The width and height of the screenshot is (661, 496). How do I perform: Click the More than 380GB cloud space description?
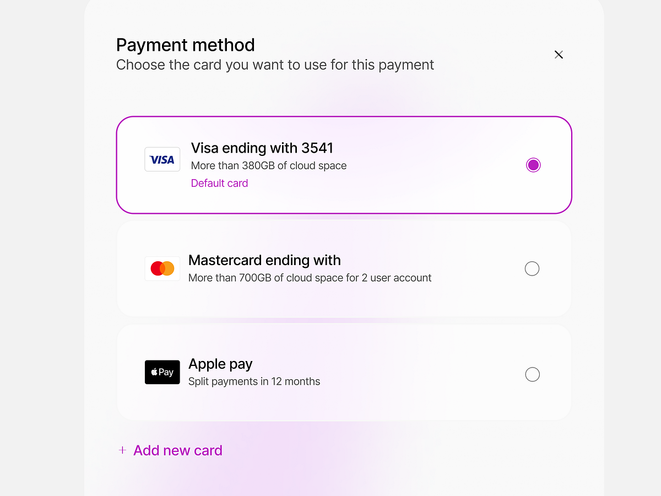pos(268,165)
